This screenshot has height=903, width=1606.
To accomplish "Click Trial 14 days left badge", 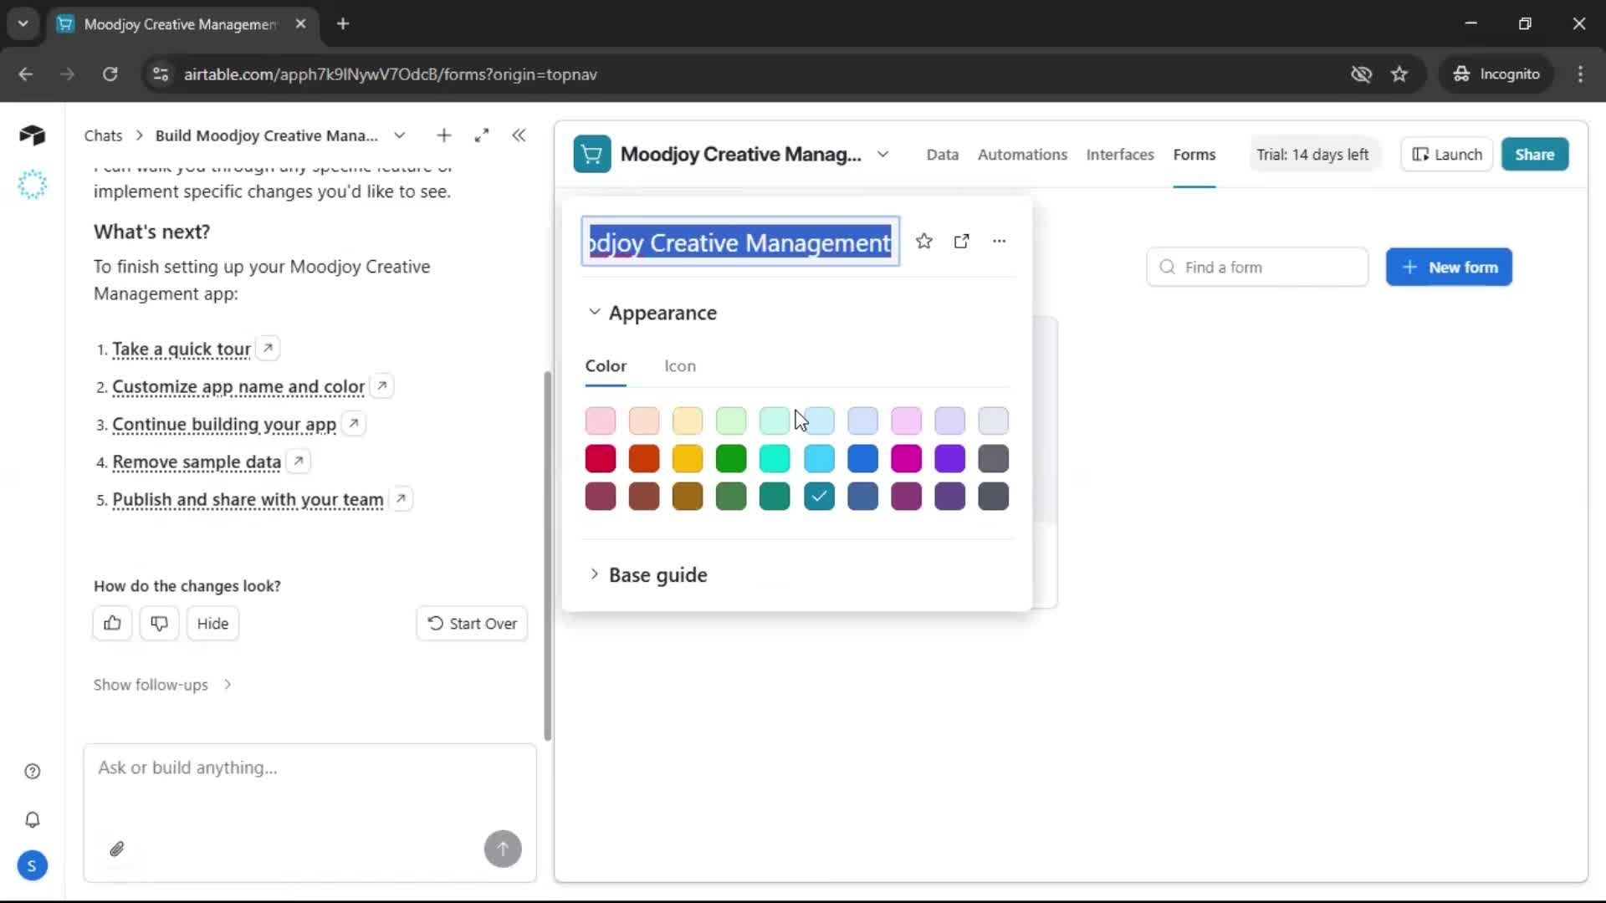I will pyautogui.click(x=1312, y=155).
